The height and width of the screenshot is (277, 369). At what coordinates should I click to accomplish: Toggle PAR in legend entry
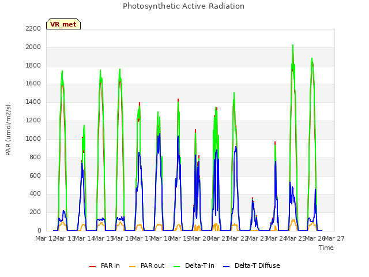pyautogui.click(x=105, y=265)
